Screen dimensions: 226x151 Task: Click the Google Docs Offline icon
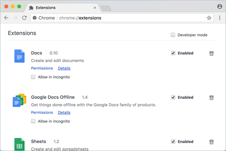[x=19, y=100]
